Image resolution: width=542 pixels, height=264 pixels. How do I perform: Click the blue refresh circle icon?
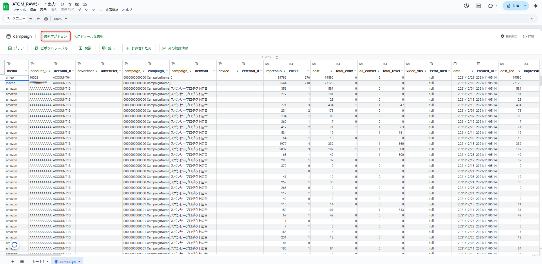click(x=14, y=245)
